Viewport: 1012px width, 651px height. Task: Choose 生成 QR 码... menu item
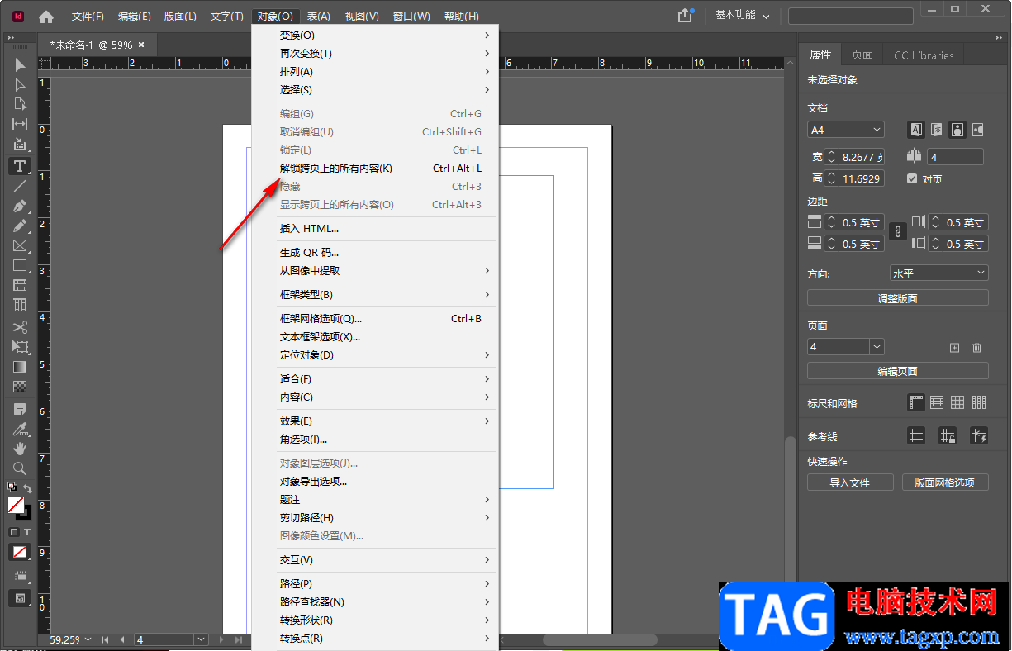coord(375,253)
